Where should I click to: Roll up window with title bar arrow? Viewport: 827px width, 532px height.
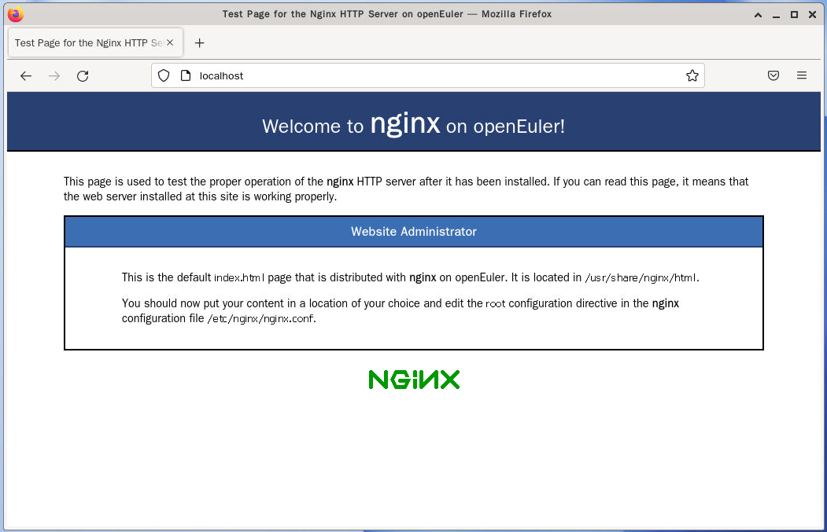tap(758, 15)
